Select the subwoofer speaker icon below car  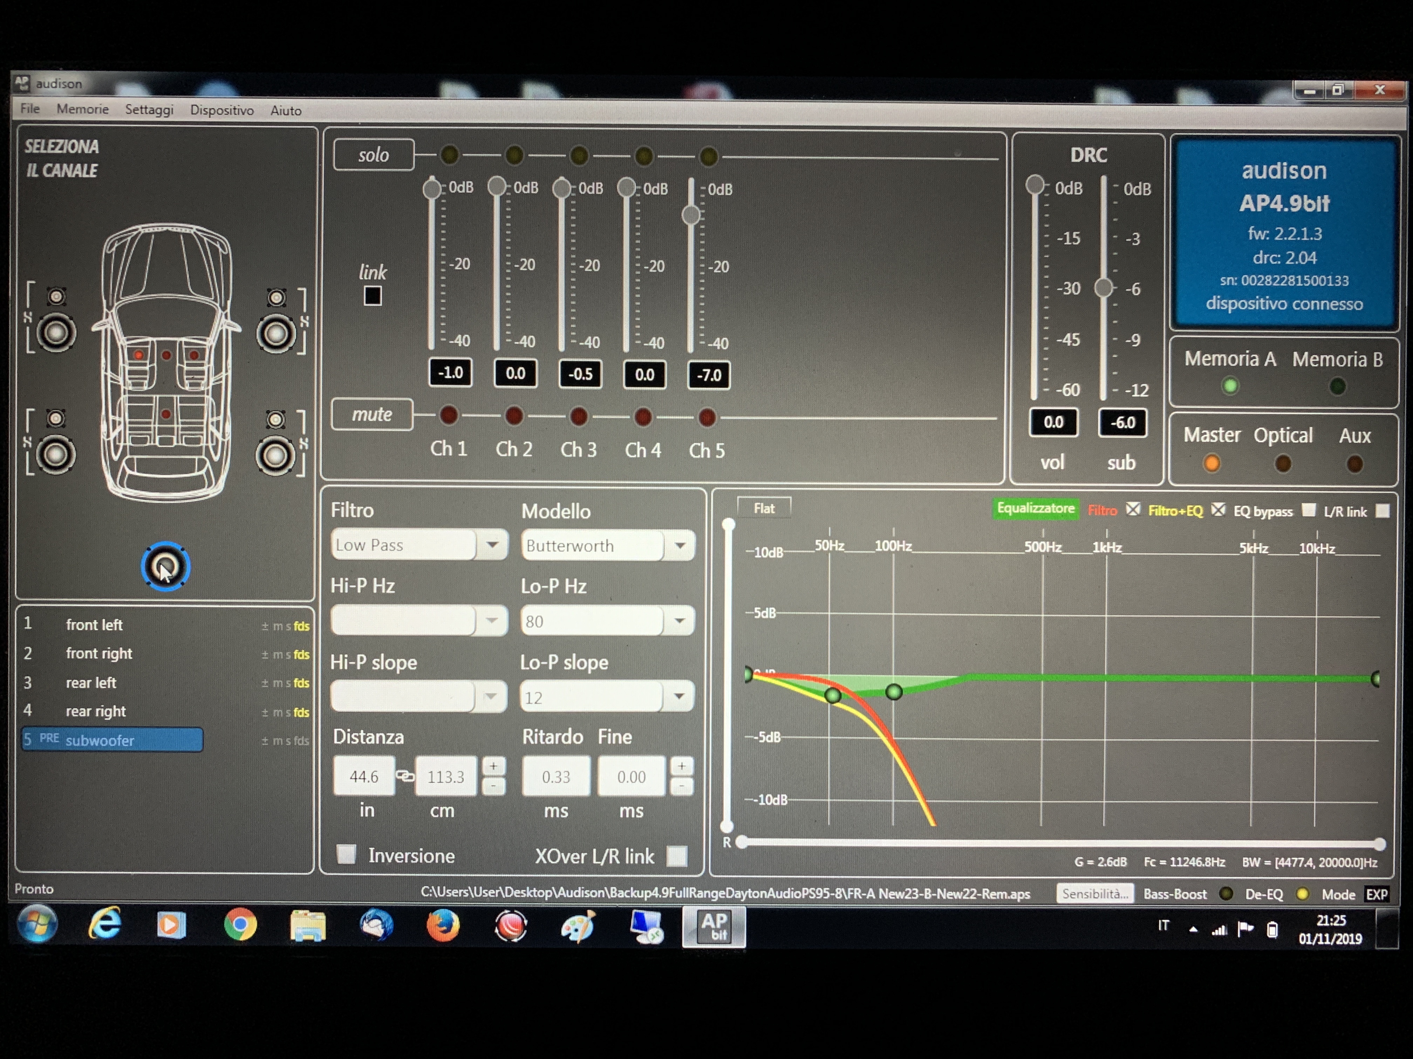click(x=165, y=567)
